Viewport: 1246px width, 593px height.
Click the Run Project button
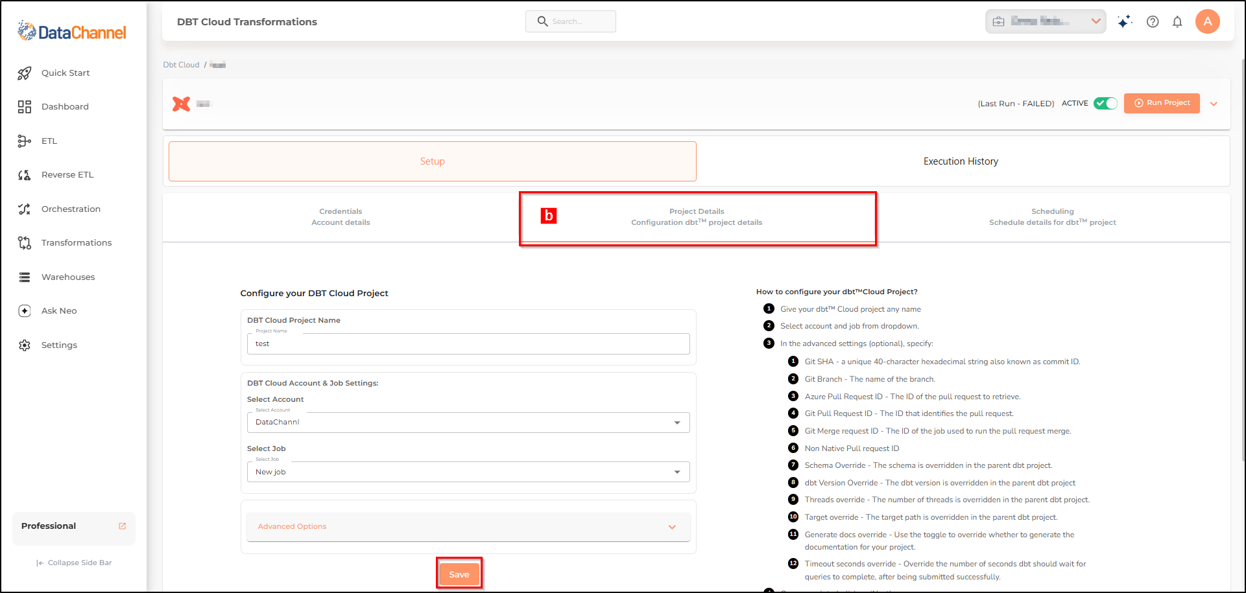point(1162,103)
